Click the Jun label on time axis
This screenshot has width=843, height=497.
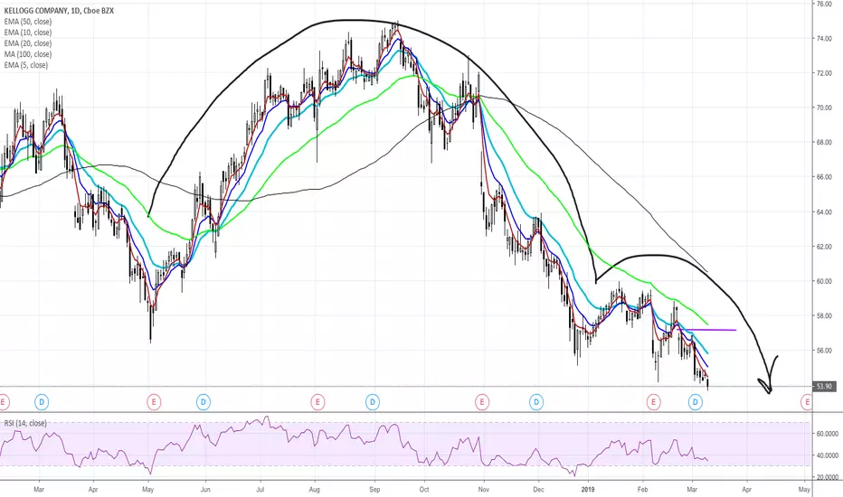pyautogui.click(x=204, y=490)
